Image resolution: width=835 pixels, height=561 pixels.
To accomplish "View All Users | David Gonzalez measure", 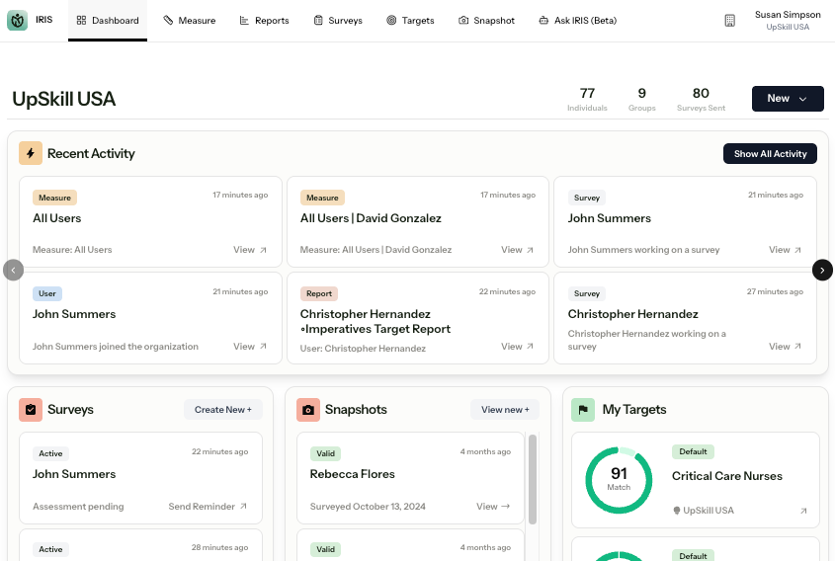I will tap(517, 250).
